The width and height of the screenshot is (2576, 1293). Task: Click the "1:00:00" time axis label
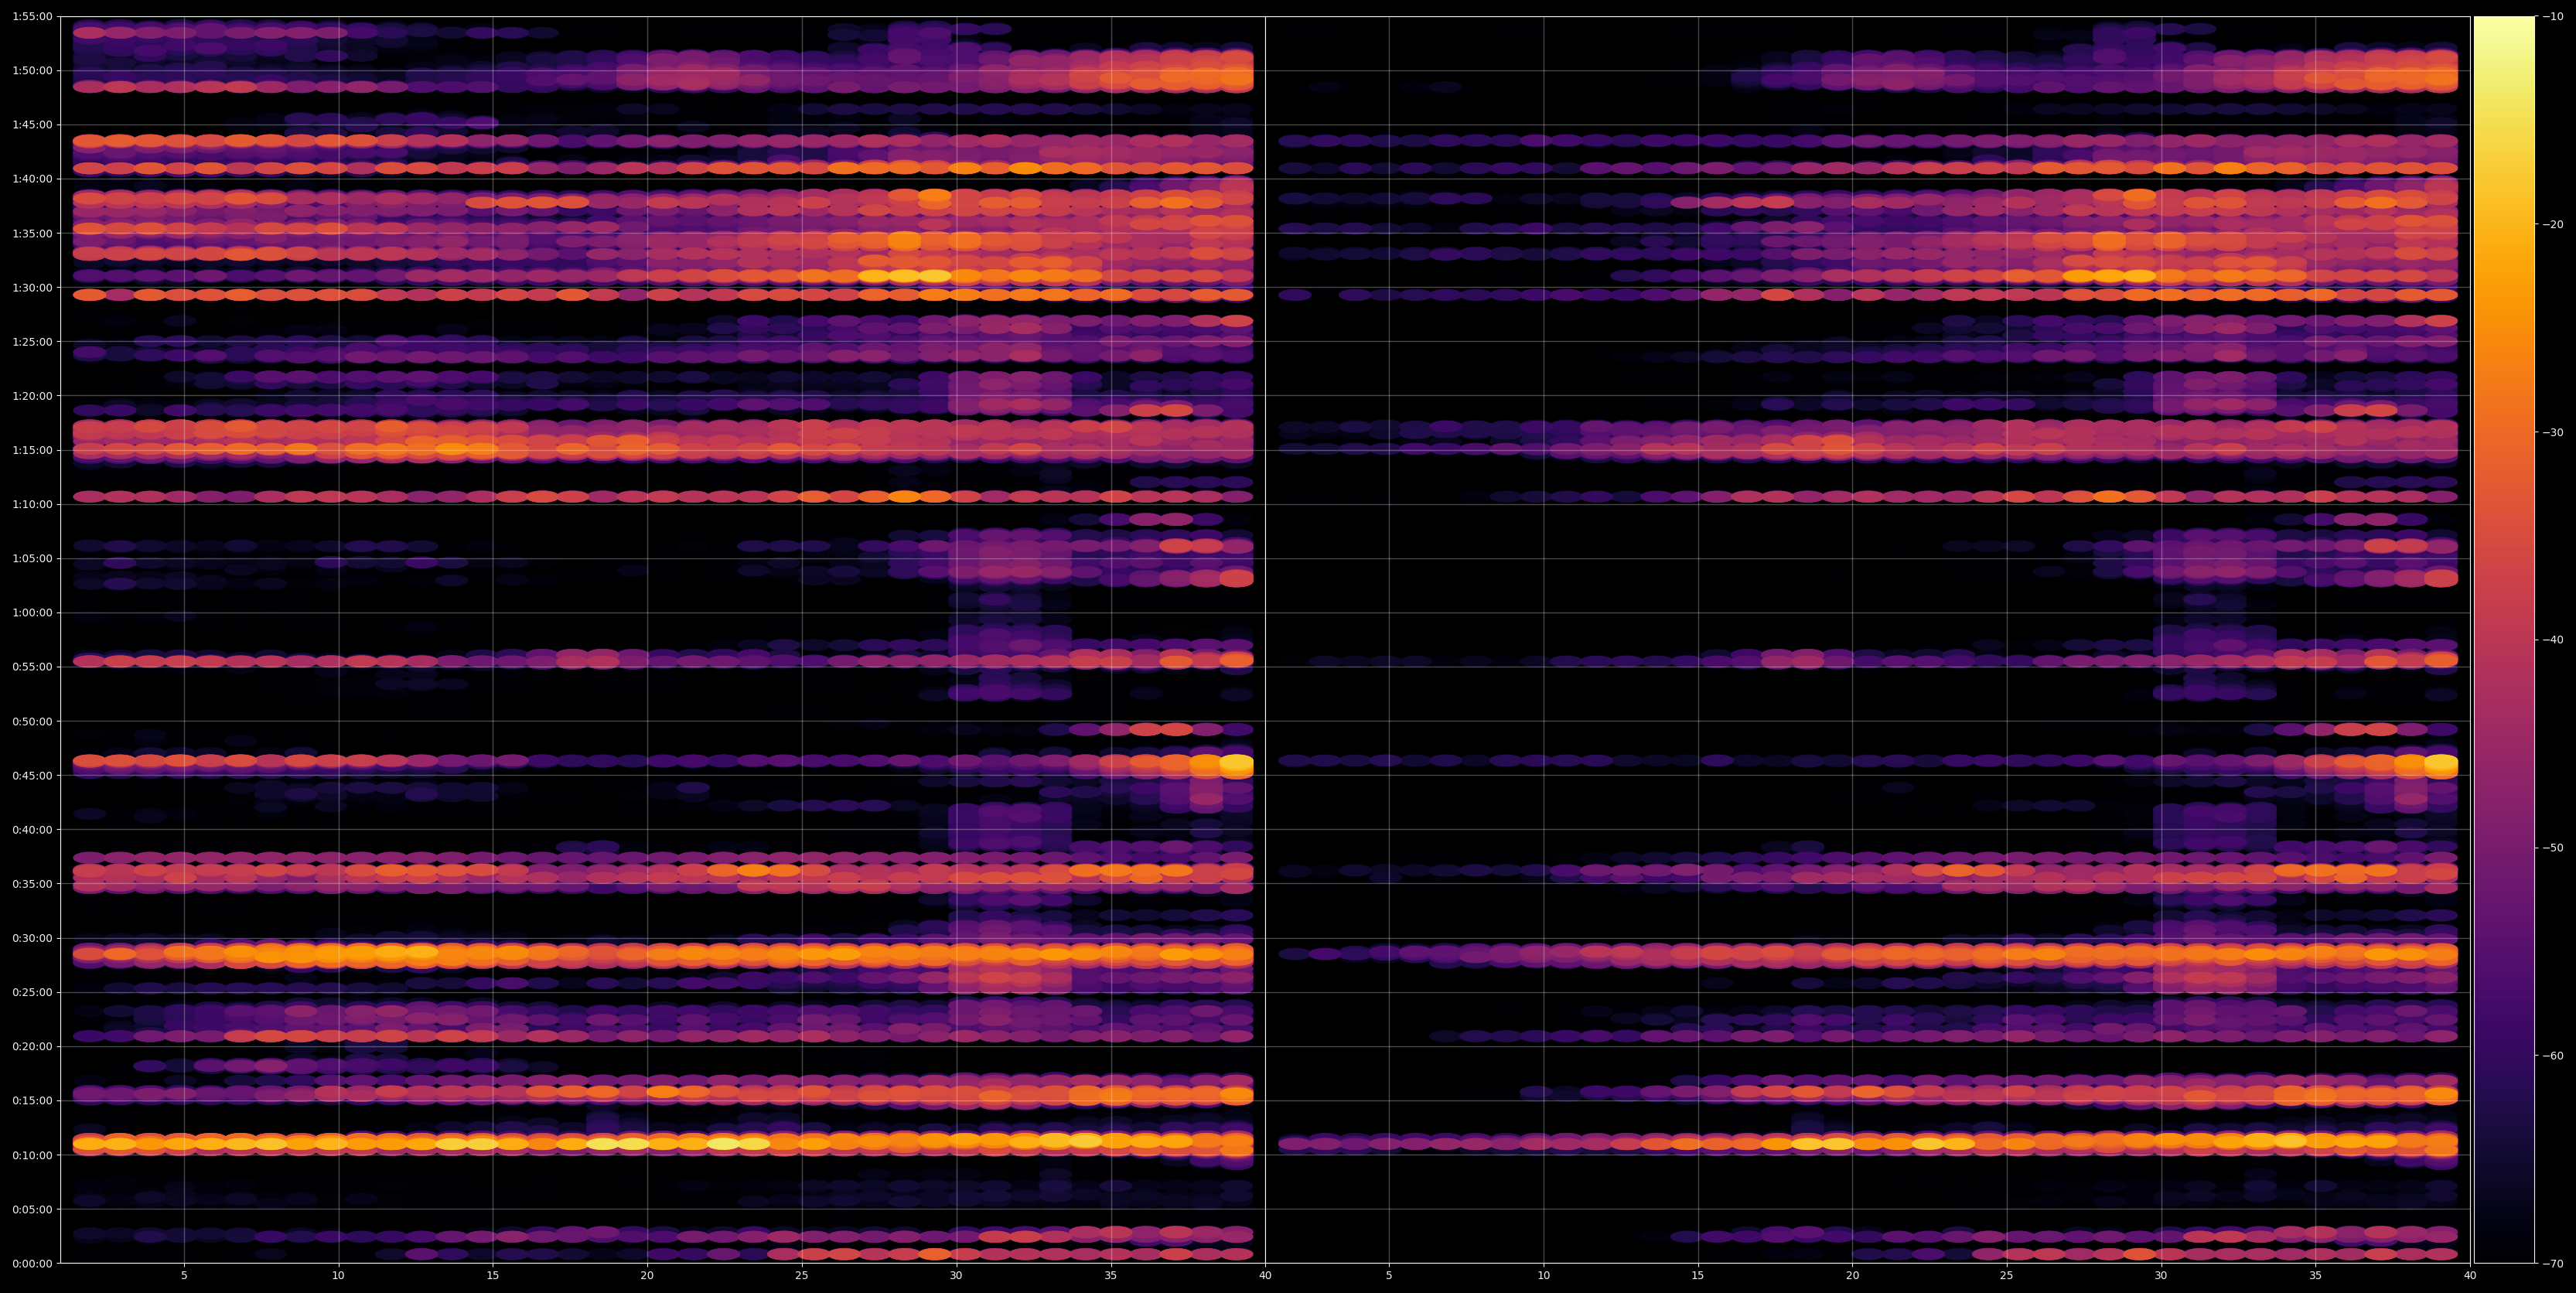(x=33, y=613)
